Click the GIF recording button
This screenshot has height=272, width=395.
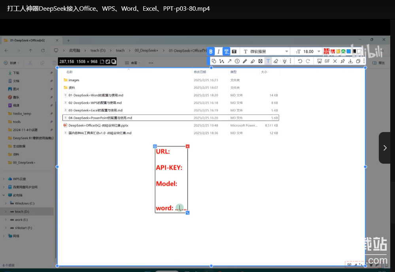tap(327, 61)
